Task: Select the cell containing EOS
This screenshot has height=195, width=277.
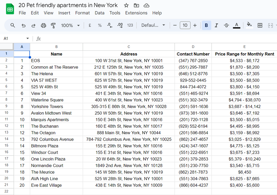Action: (x=56, y=61)
